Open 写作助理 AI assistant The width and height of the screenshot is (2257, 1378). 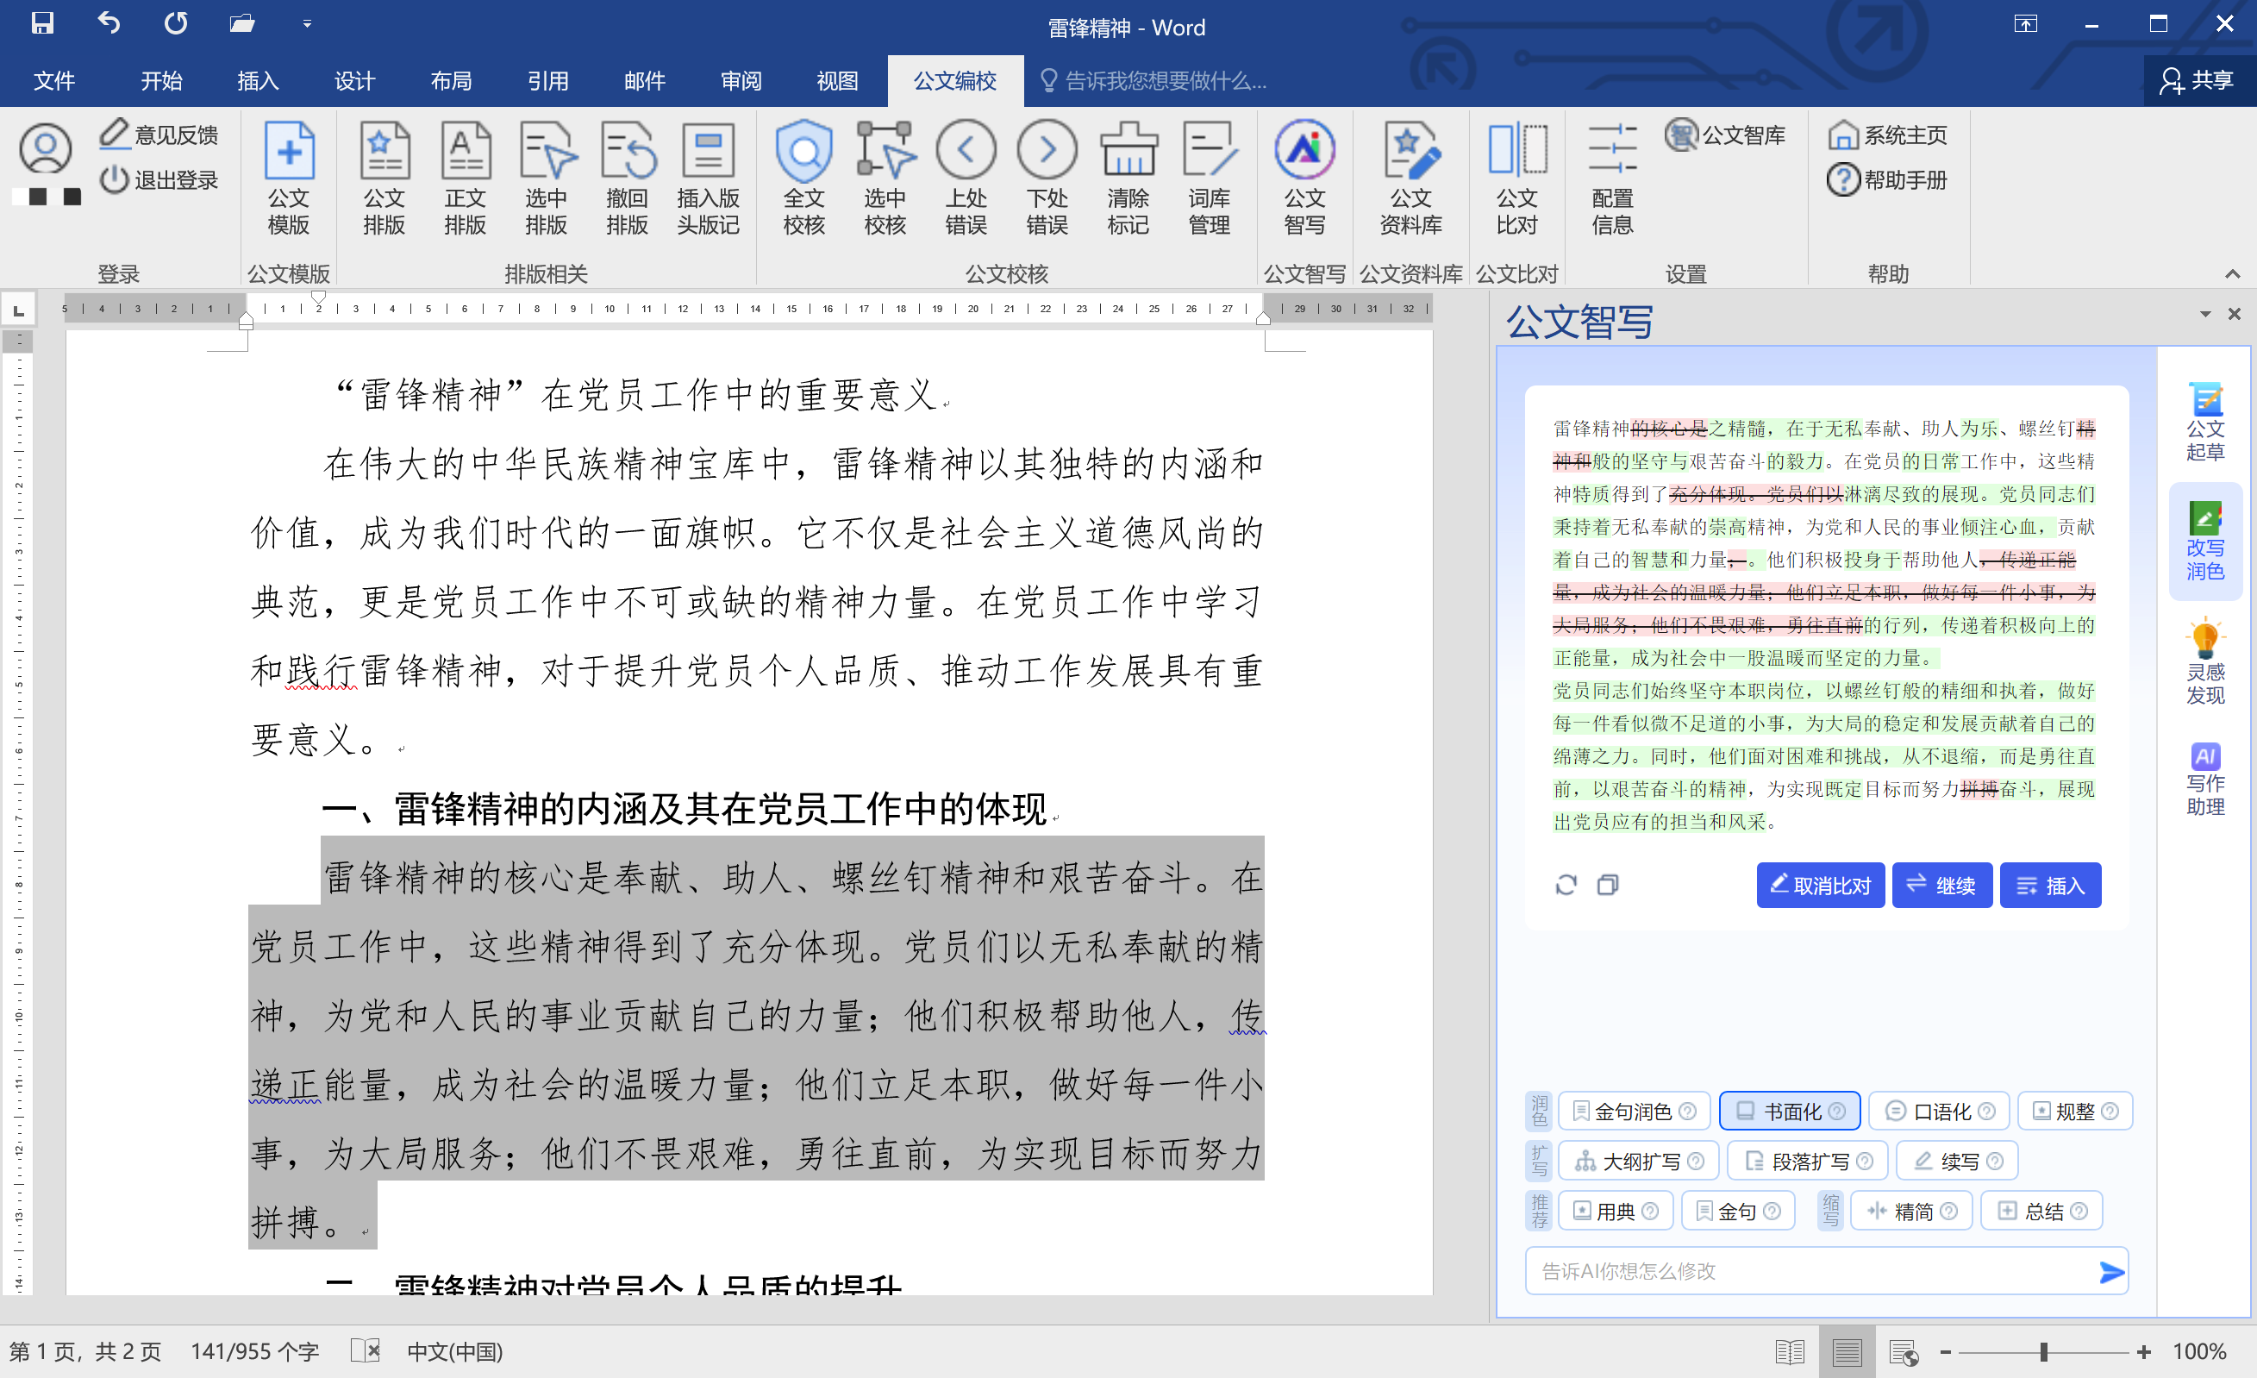tap(2204, 779)
